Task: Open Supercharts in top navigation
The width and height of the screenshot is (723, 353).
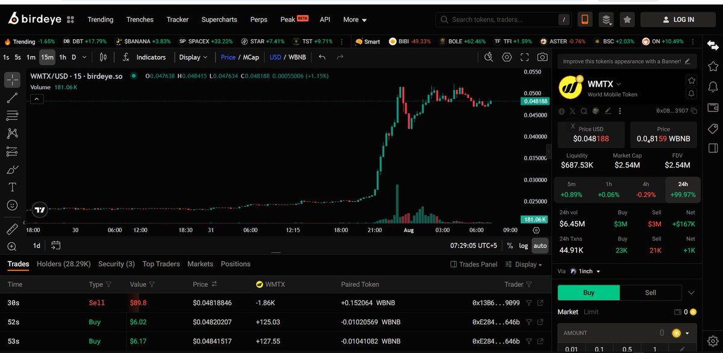Action: point(219,19)
